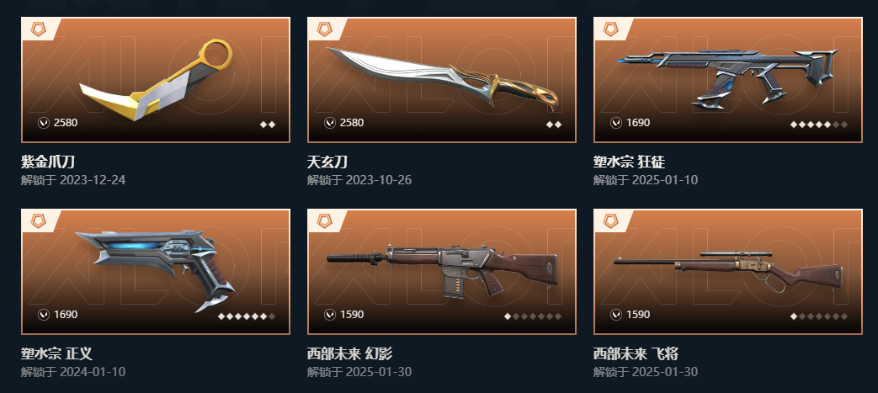Click the 天玄刀 skin name
878x393 pixels.
327,162
